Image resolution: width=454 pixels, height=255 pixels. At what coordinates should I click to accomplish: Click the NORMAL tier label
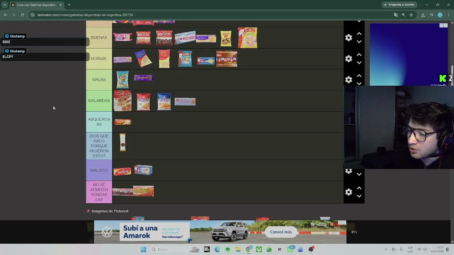(x=99, y=58)
